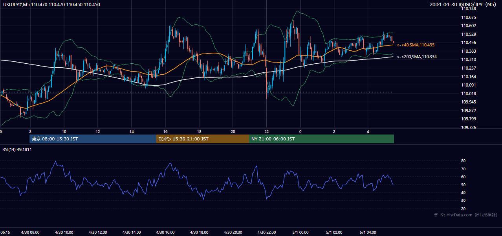Click the 4/30 18:00 bottom time label
Image resolution: width=502 pixels, height=236 pixels.
point(199,232)
